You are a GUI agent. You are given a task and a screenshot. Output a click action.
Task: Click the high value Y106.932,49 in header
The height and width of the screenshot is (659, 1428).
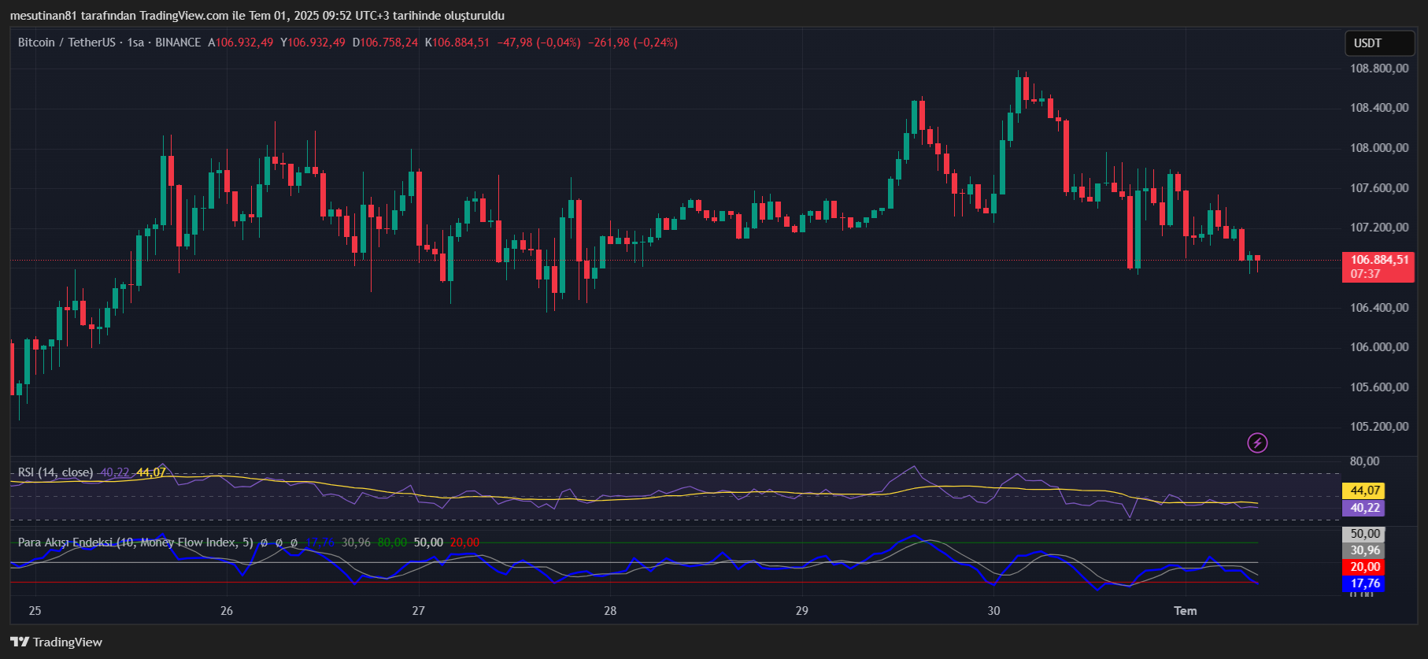pos(313,43)
